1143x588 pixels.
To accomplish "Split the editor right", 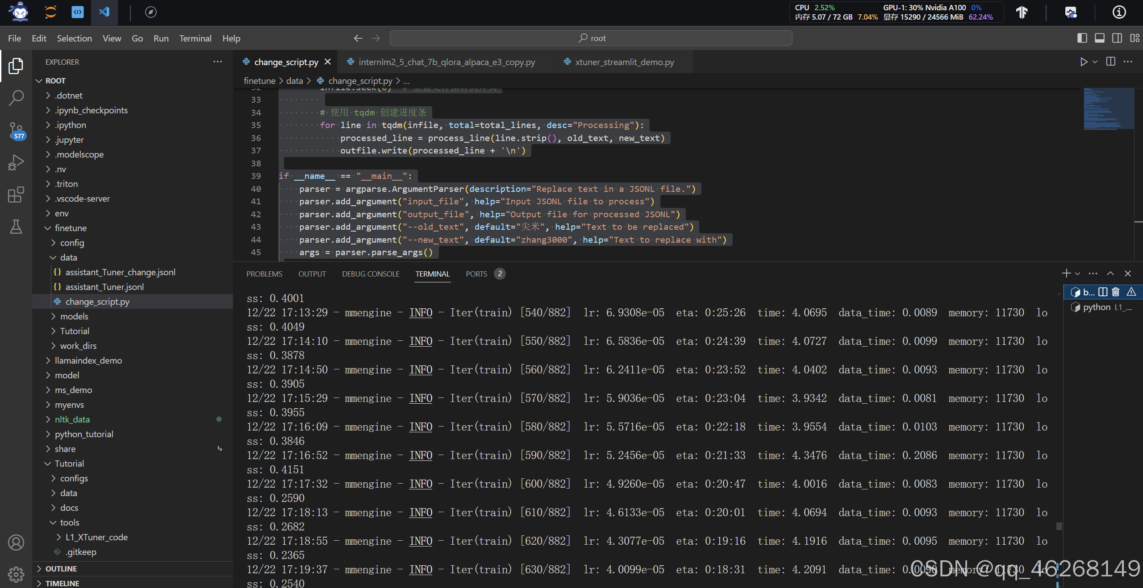I will click(1111, 62).
